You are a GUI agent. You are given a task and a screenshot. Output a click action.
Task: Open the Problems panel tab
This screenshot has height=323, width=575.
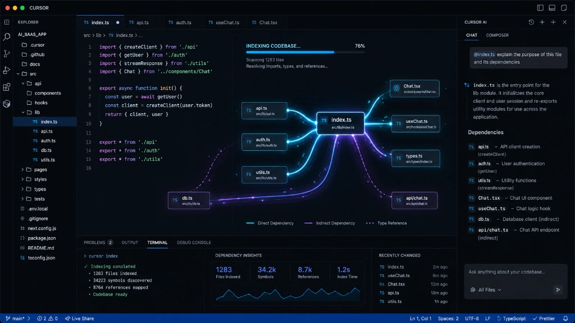pyautogui.click(x=98, y=242)
